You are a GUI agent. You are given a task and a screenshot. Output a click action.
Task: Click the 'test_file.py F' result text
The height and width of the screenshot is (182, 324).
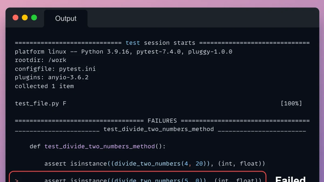coord(40,103)
